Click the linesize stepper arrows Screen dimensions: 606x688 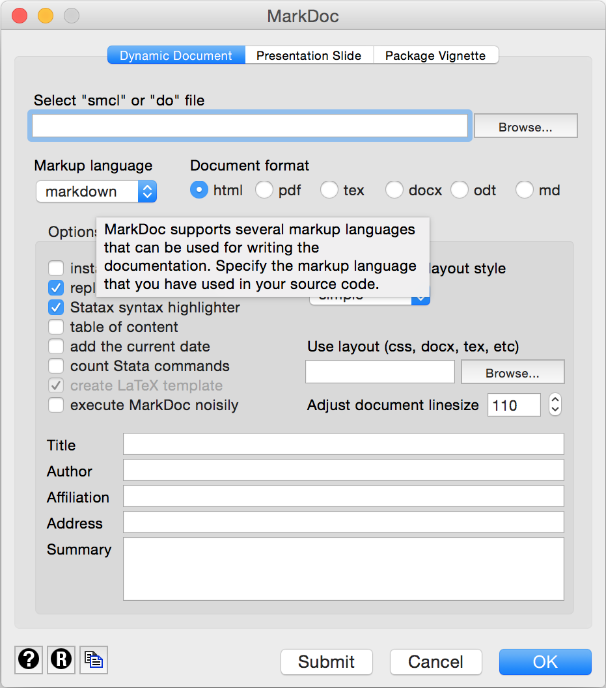(555, 405)
